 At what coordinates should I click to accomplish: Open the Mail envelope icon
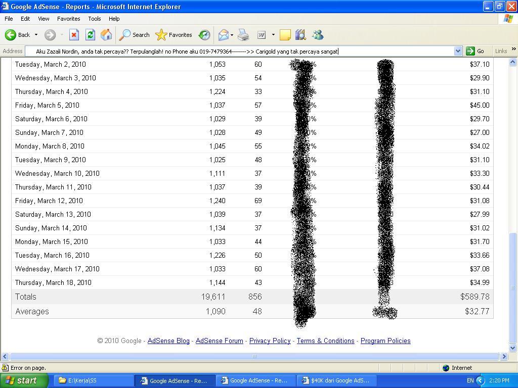[224, 35]
